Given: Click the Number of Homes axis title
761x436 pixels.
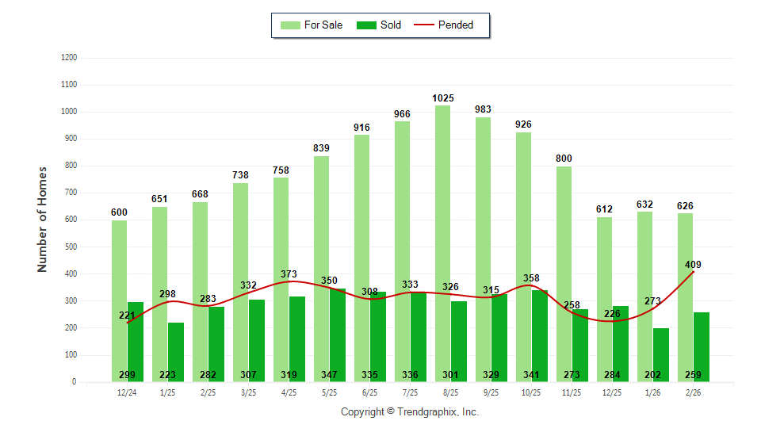Looking at the screenshot, I should [x=42, y=220].
